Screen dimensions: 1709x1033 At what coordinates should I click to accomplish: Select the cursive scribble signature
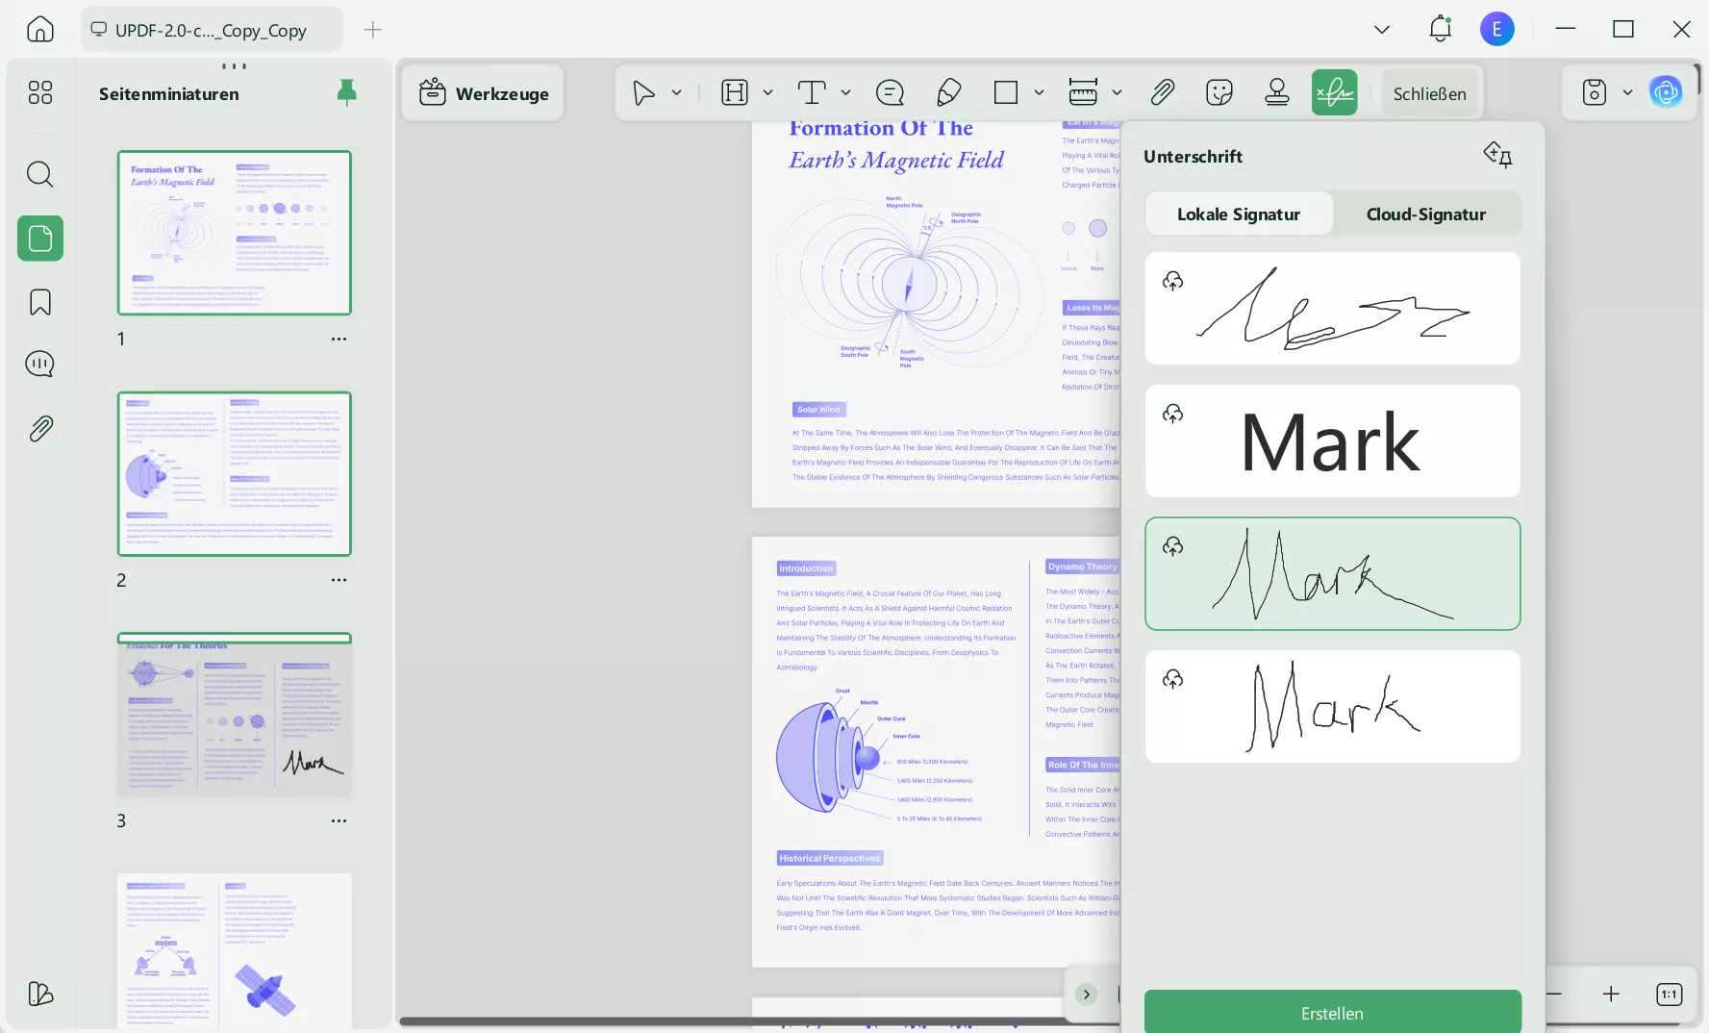pos(1332,308)
